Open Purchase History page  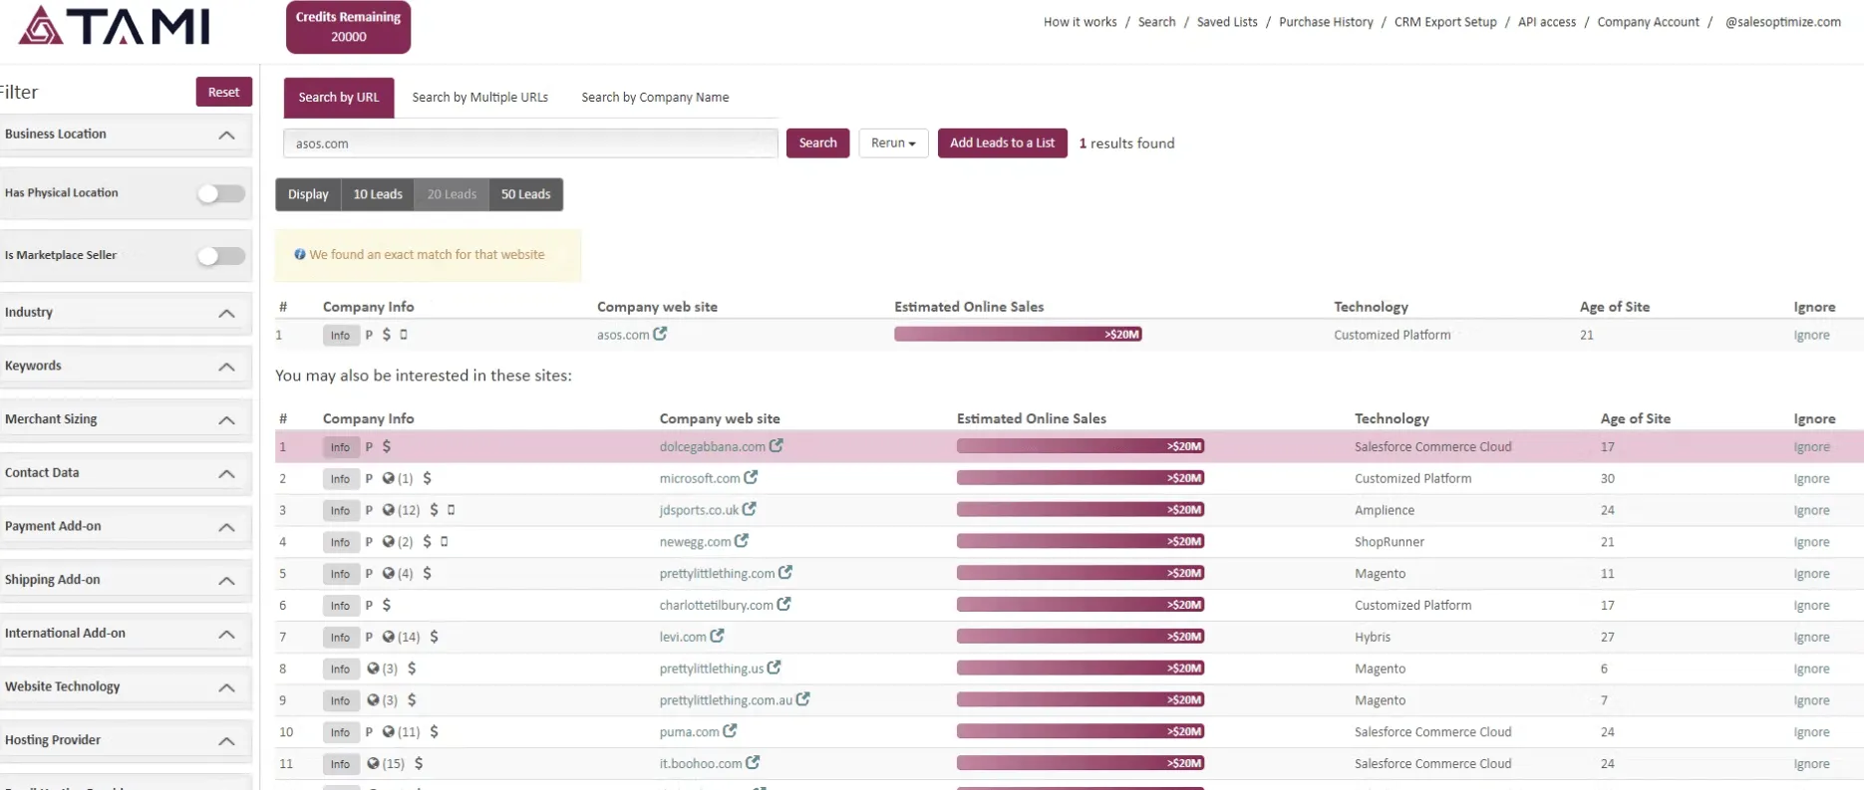[1326, 22]
